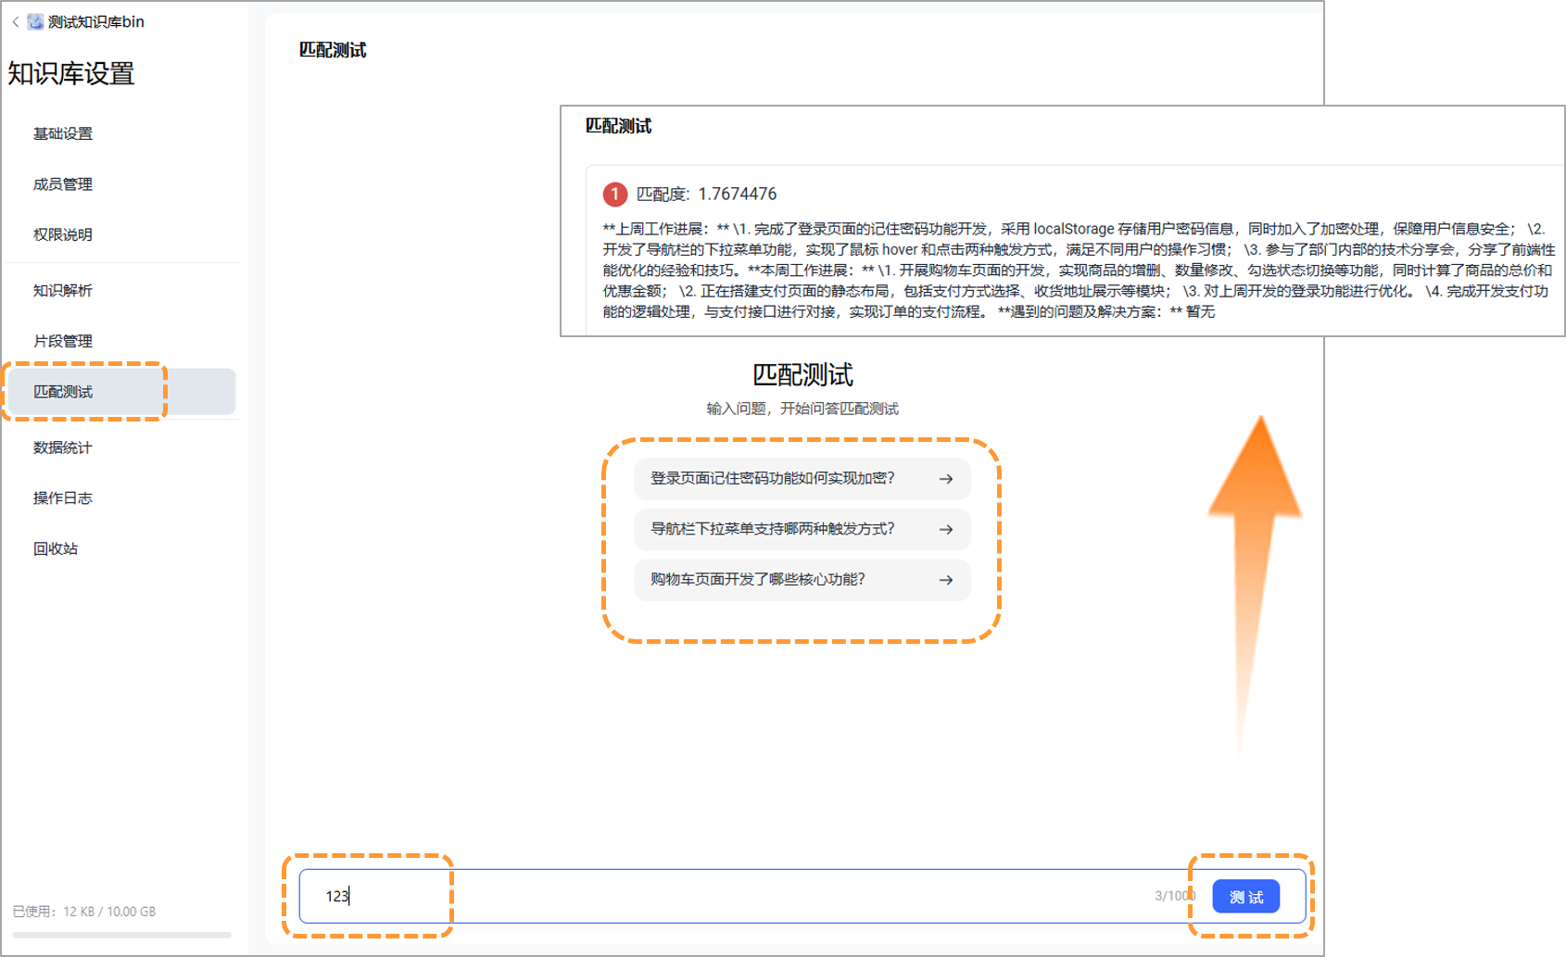Focus the question input field containing 123
1566x957 pixels.
[723, 896]
